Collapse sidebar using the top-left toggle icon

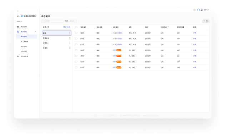tap(18, 11)
